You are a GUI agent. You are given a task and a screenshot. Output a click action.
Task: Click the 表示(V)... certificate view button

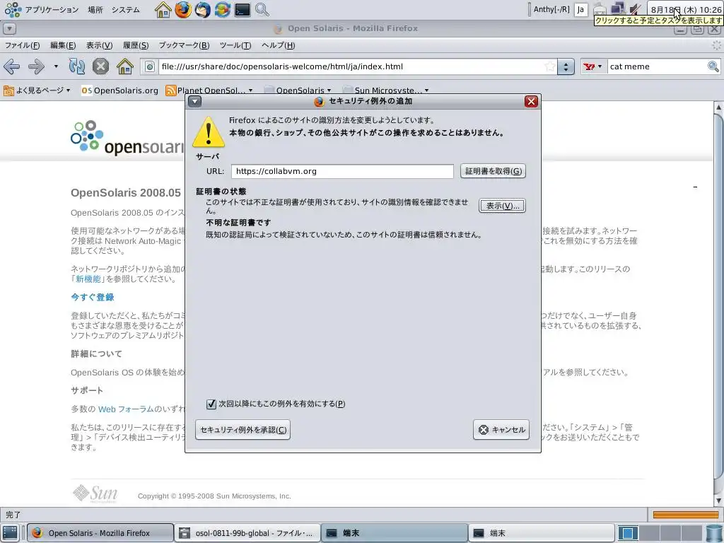coord(503,206)
